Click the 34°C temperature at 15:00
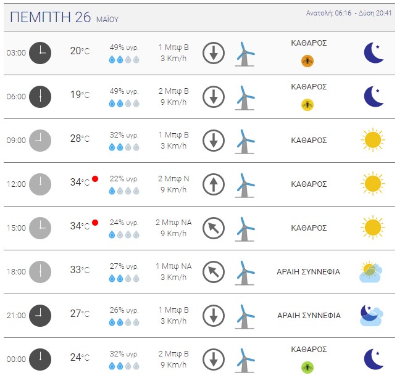The height and width of the screenshot is (378, 397). [80, 226]
